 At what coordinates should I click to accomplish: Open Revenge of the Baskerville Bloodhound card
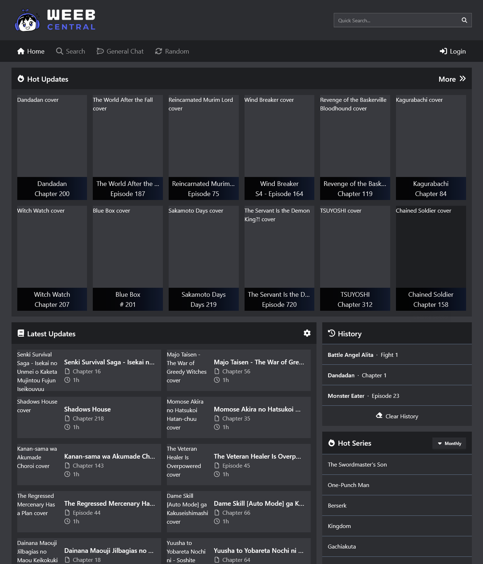pos(355,147)
